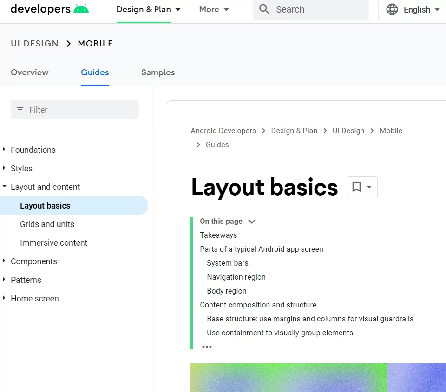Screen dimensions: 446x392
Task: Expand the Foundations tree section
Action: click(4, 149)
